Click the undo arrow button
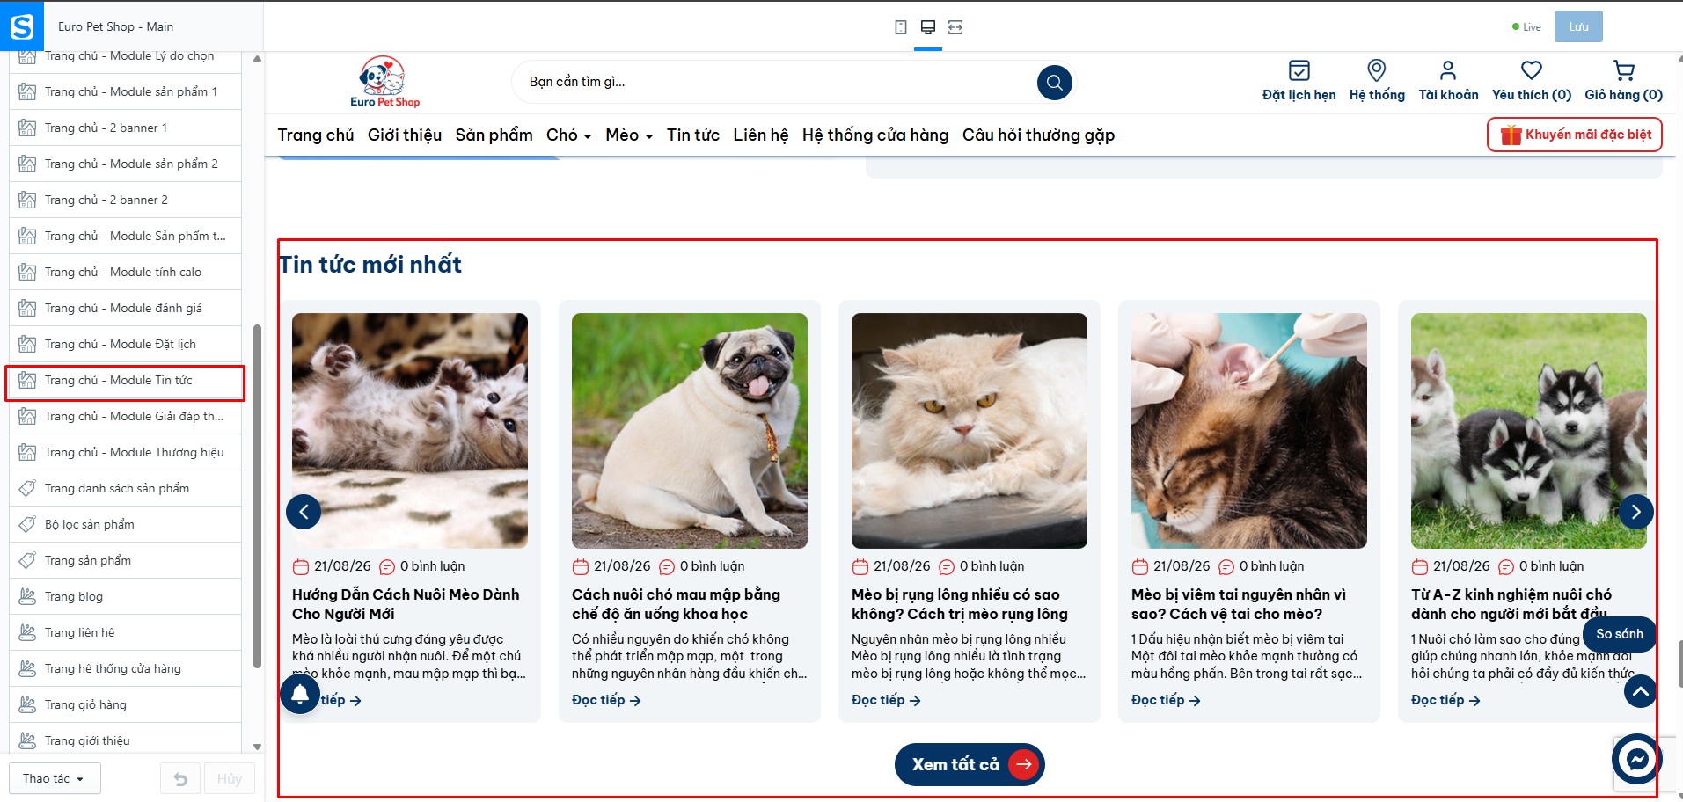The height and width of the screenshot is (802, 1683). 180,778
